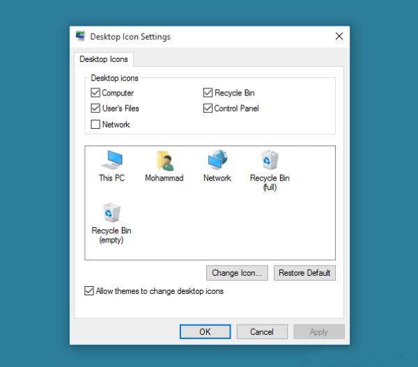This screenshot has width=418, height=367.
Task: Toggle Allow themes to change desktop icons
Action: [x=89, y=291]
